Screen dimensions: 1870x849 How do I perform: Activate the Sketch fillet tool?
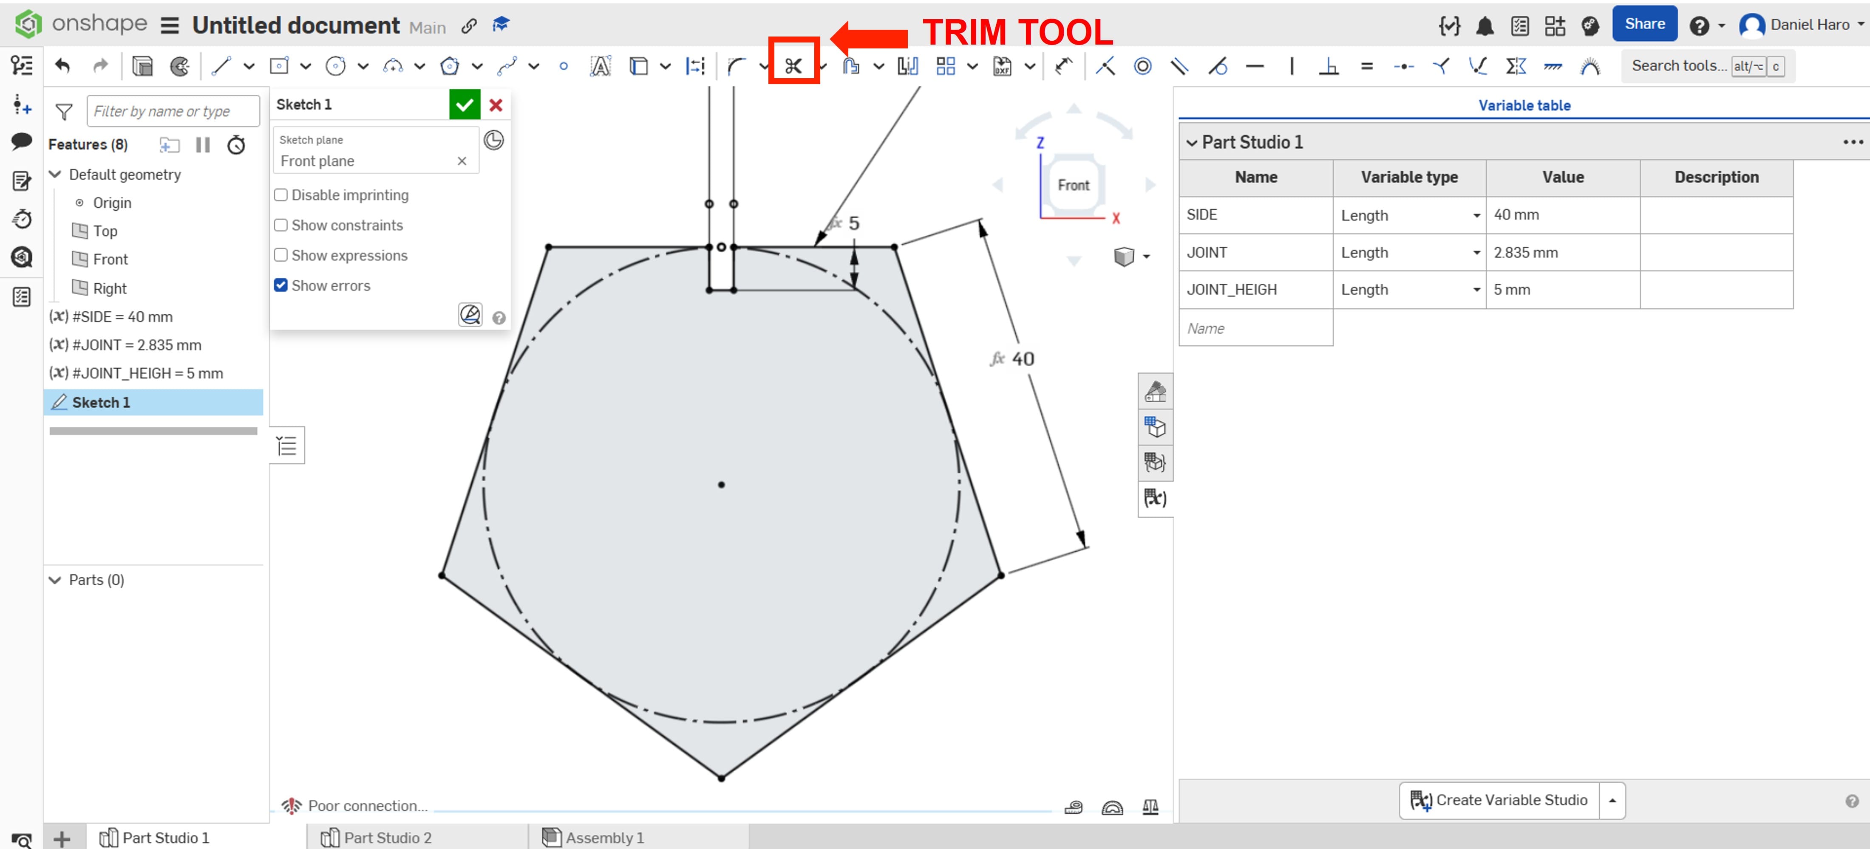point(736,67)
